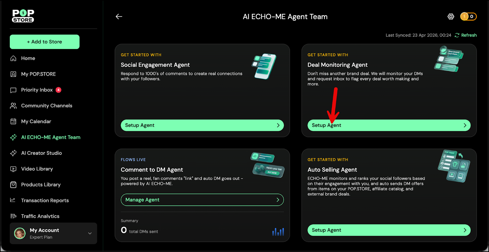This screenshot has width=489, height=252.
Task: Click the Priority Inbox chat icon
Action: 13,90
